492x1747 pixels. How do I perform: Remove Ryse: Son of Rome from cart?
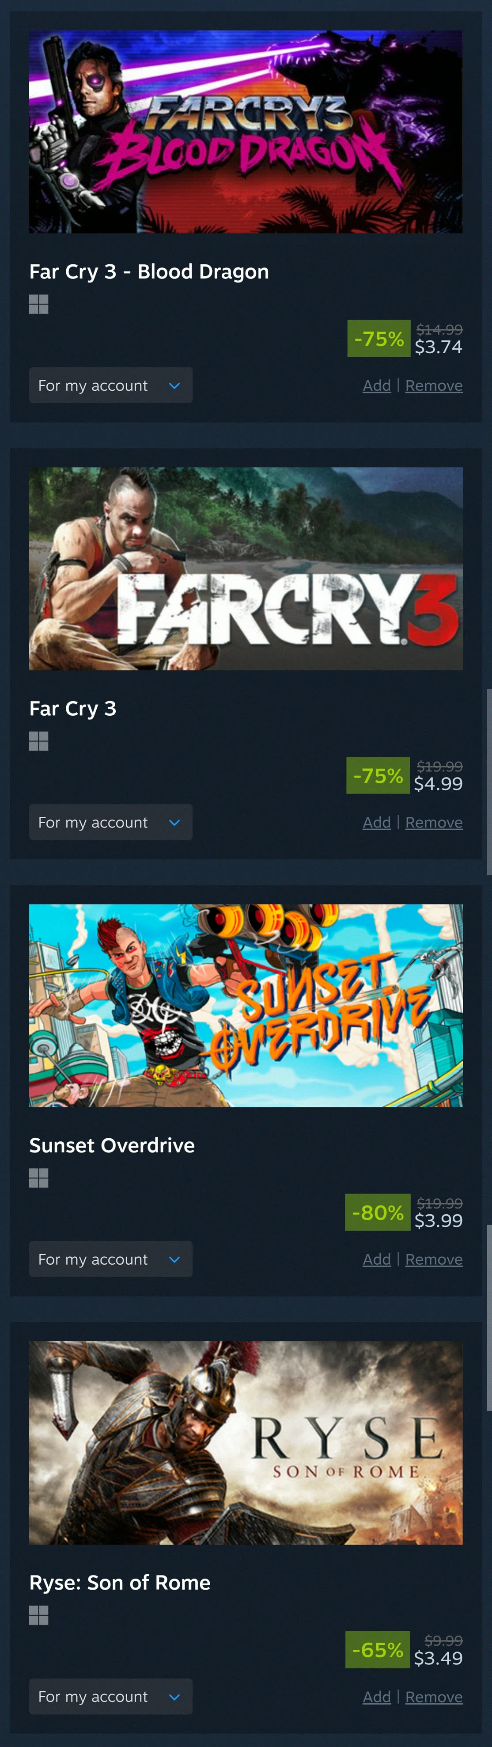click(x=434, y=1696)
